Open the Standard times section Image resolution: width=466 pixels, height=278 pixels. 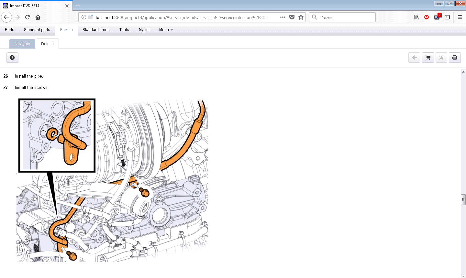tap(96, 30)
